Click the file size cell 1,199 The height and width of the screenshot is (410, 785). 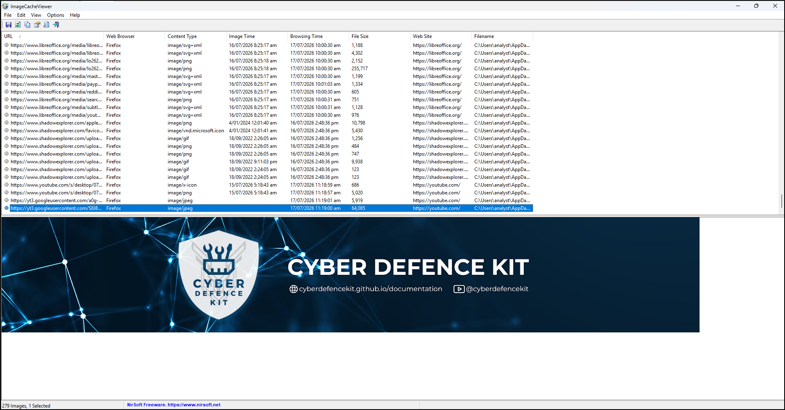click(x=357, y=76)
